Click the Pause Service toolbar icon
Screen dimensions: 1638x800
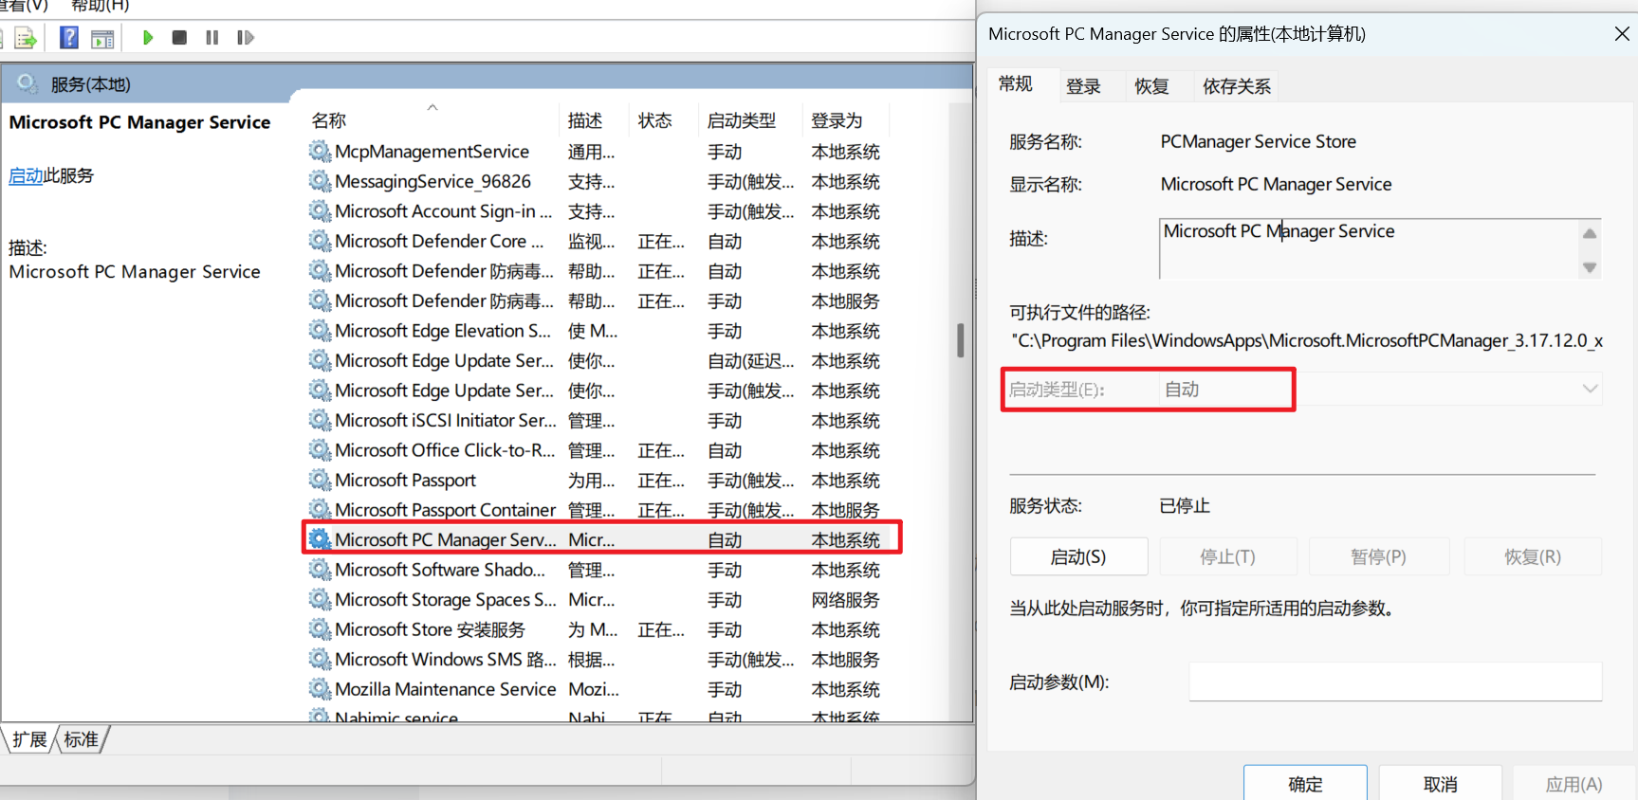[212, 38]
